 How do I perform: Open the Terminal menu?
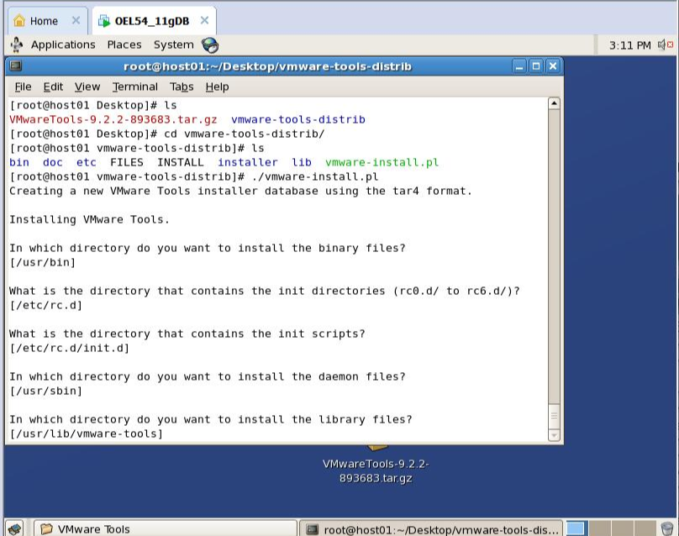pos(135,87)
